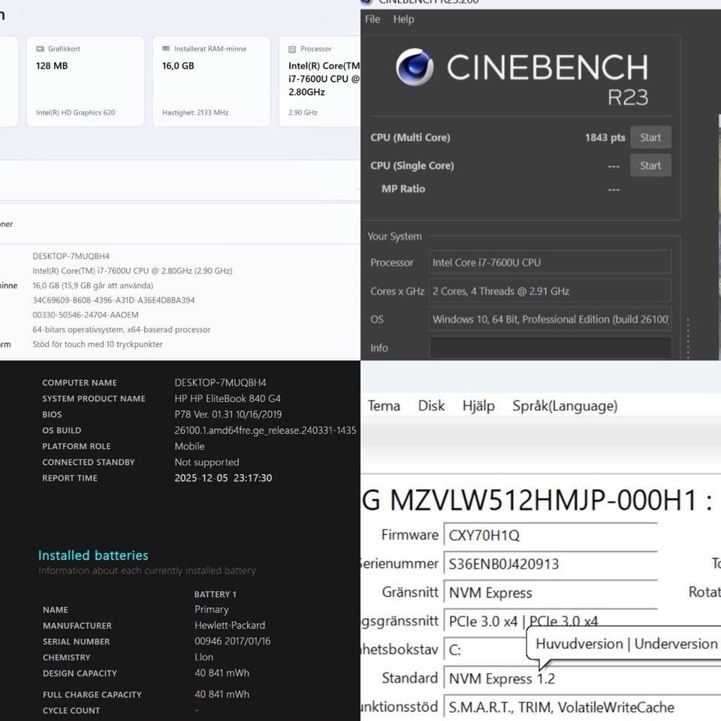Viewport: 721px width, 721px height.
Task: Click the Grafikkort graphics card icon
Action: 41,49
